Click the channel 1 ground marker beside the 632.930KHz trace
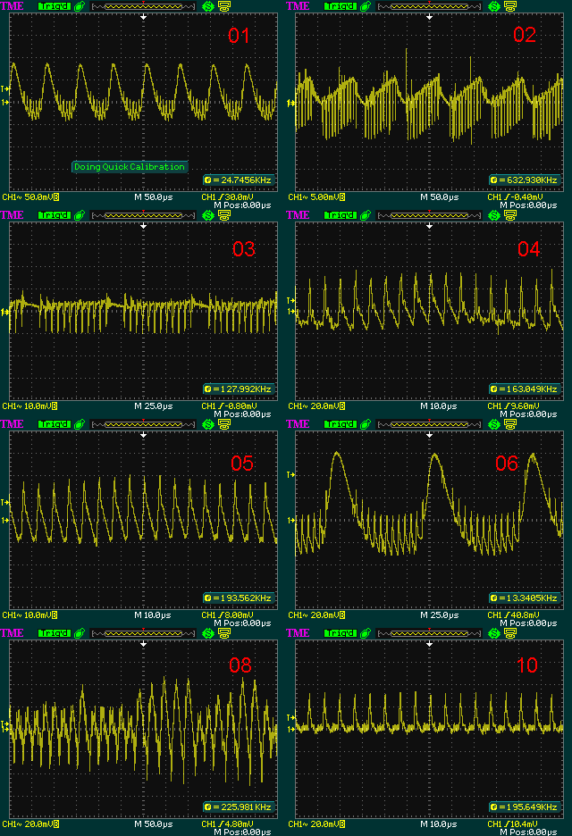Screen dimensions: 572x836 [290, 103]
